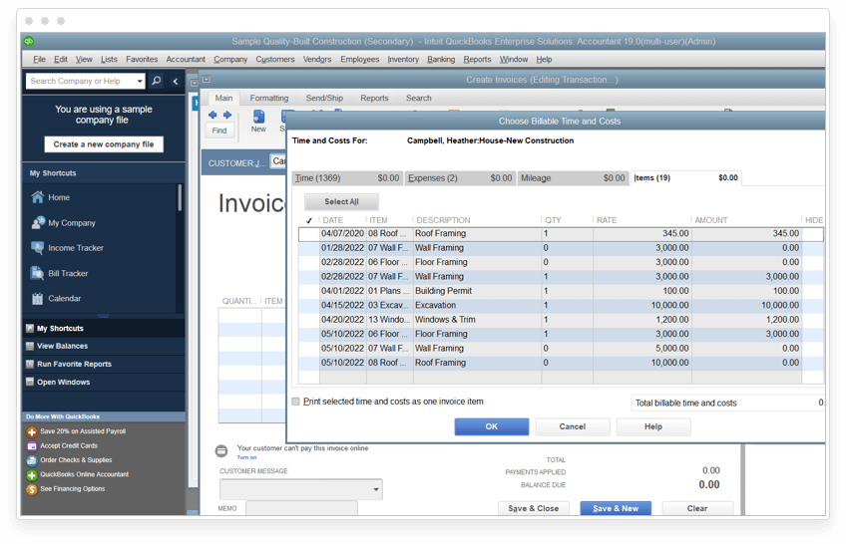The height and width of the screenshot is (544, 846).
Task: Check the 01/28/2022 Wall Framing row
Action: click(x=309, y=248)
